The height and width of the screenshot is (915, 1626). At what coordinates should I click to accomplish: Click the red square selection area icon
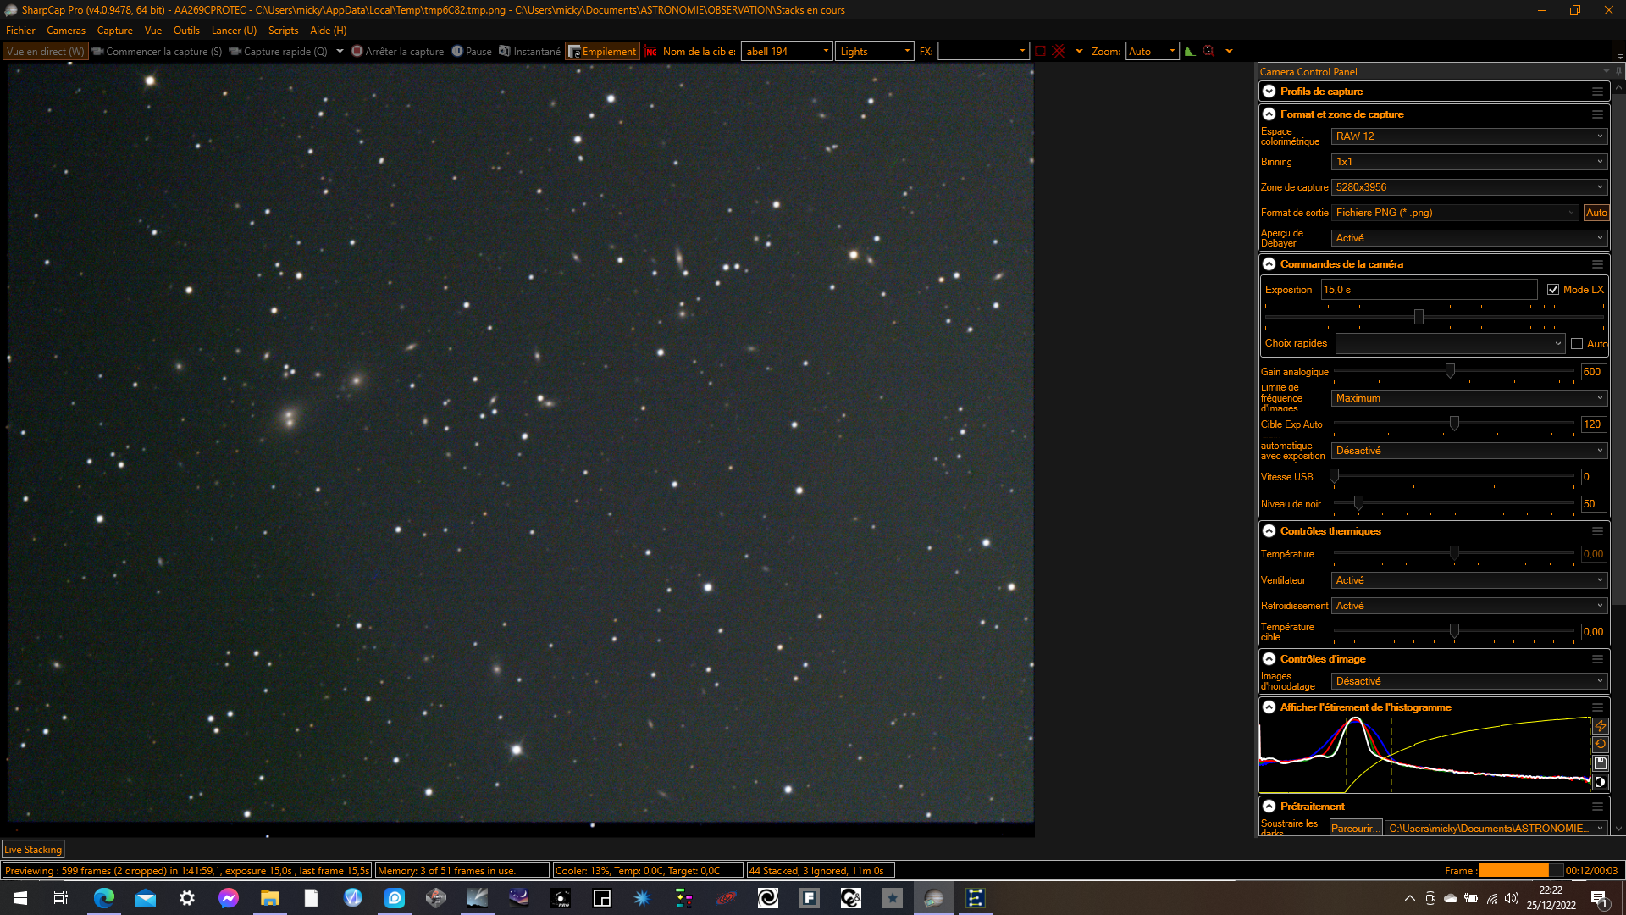(1040, 52)
